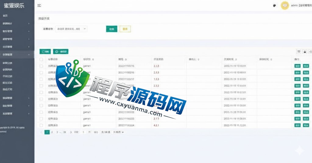Click left green action button in 10:48:01 row
The height and width of the screenshot is (163, 312).
click(x=297, y=73)
